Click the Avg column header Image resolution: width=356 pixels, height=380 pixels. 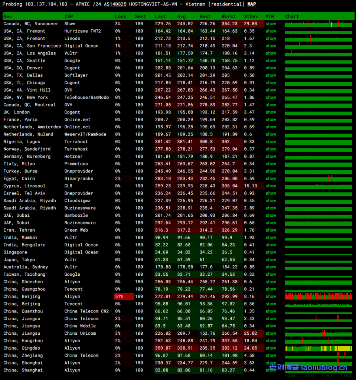pyautogui.click(x=182, y=16)
